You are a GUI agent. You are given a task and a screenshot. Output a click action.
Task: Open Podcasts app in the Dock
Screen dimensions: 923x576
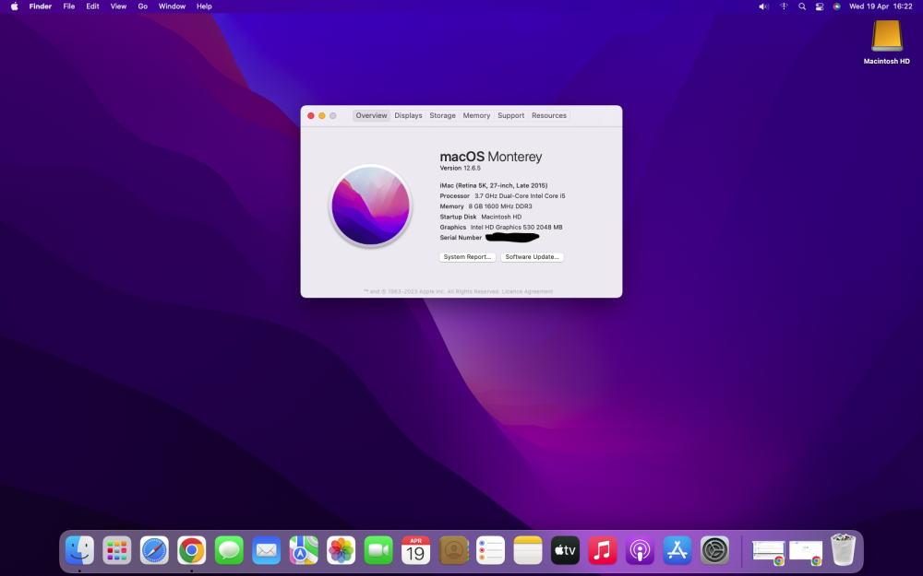[640, 551]
